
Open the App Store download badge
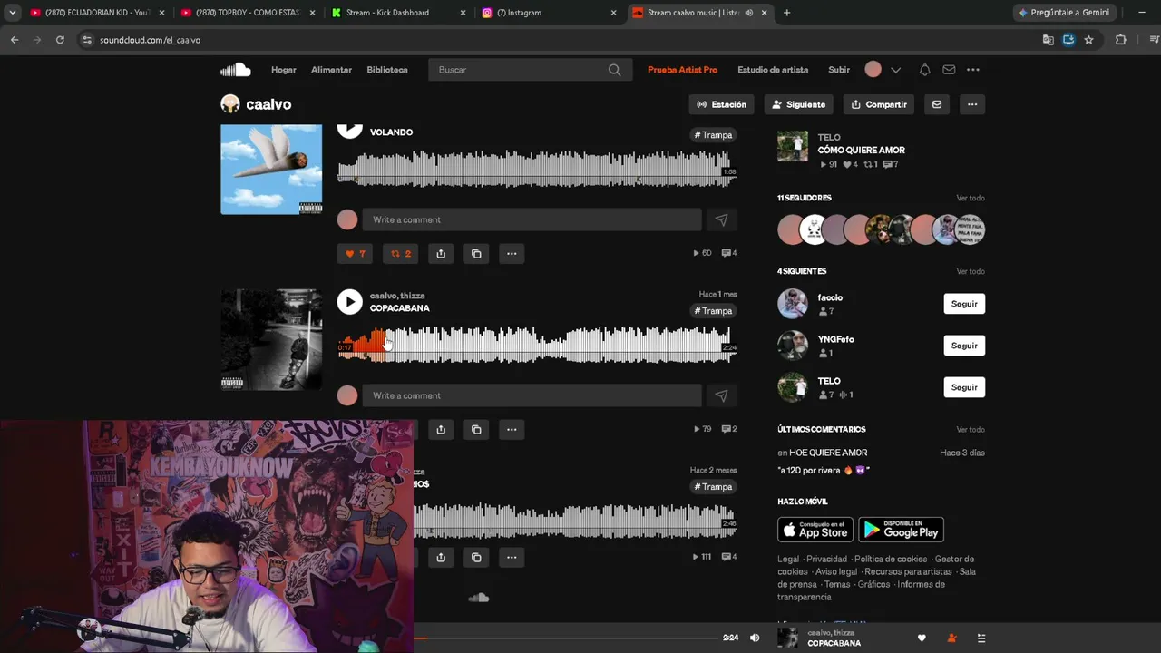point(815,530)
